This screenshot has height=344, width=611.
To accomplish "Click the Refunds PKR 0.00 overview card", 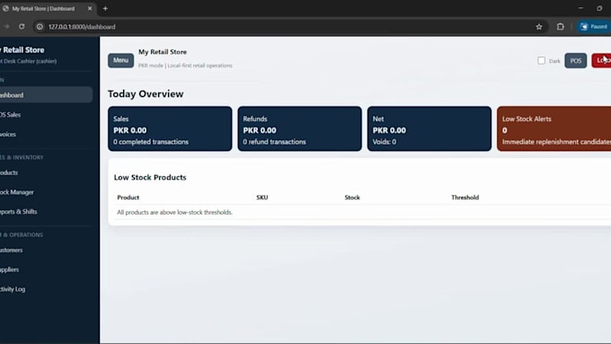I will tap(299, 128).
